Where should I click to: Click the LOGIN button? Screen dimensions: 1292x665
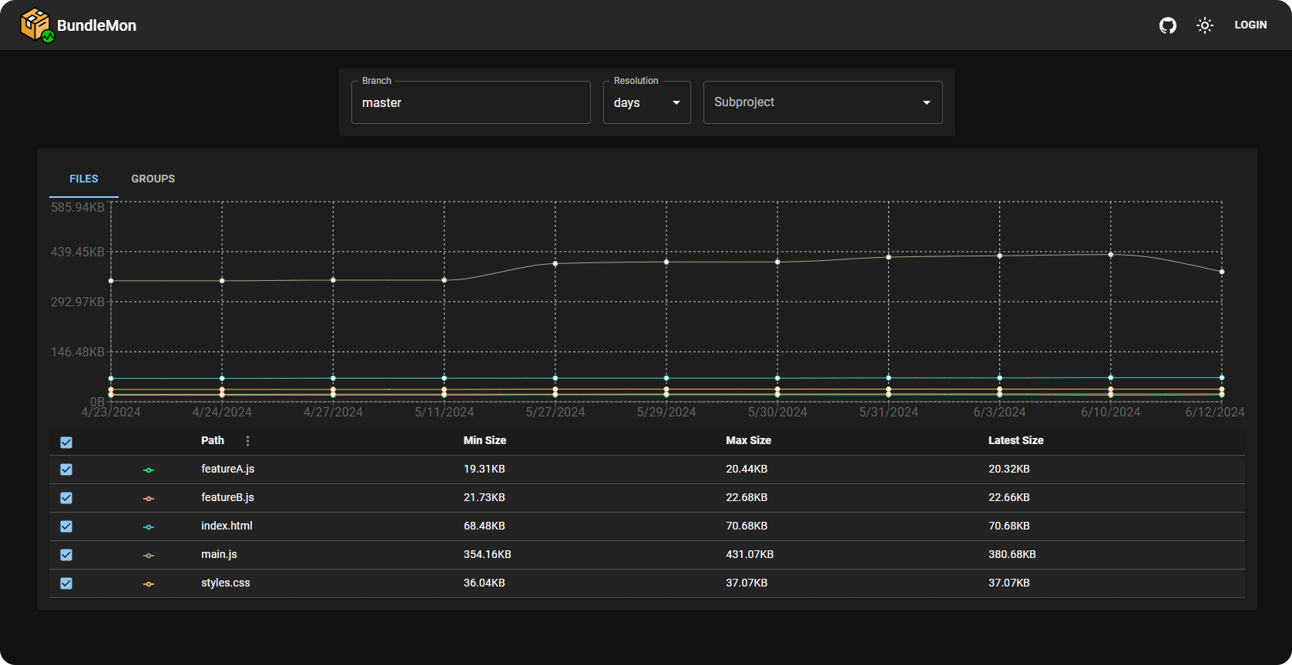pos(1250,25)
